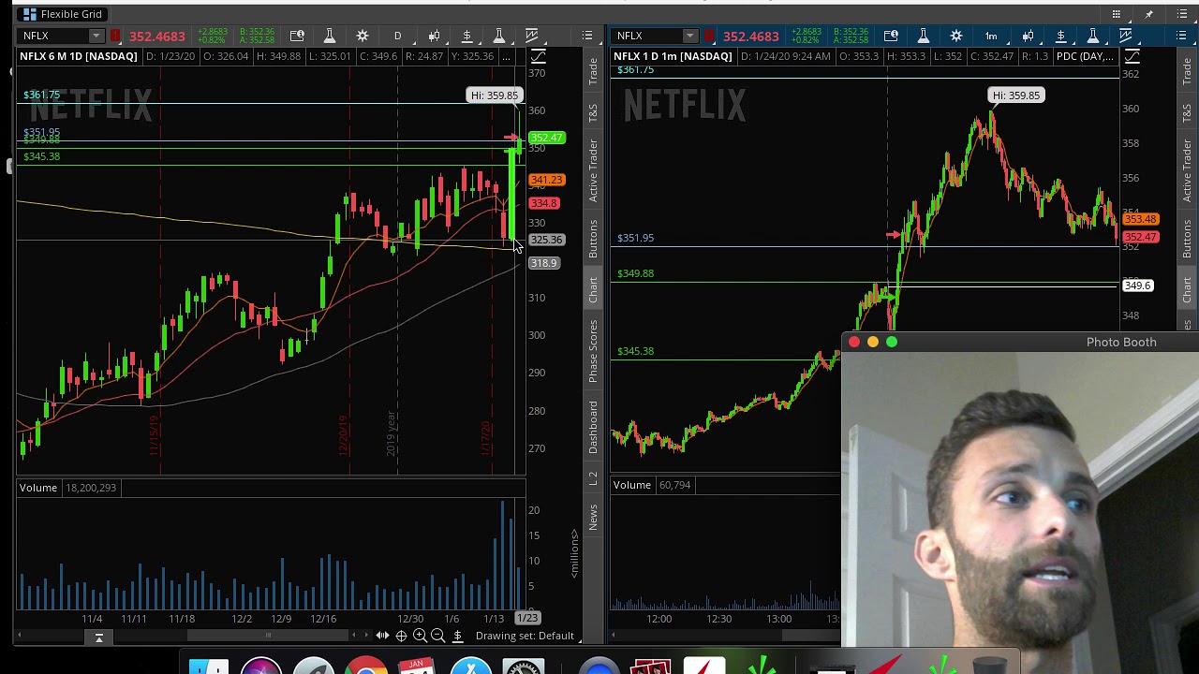The height and width of the screenshot is (674, 1199).
Task: Open Trade tab beside the right chart
Action: 1187,72
